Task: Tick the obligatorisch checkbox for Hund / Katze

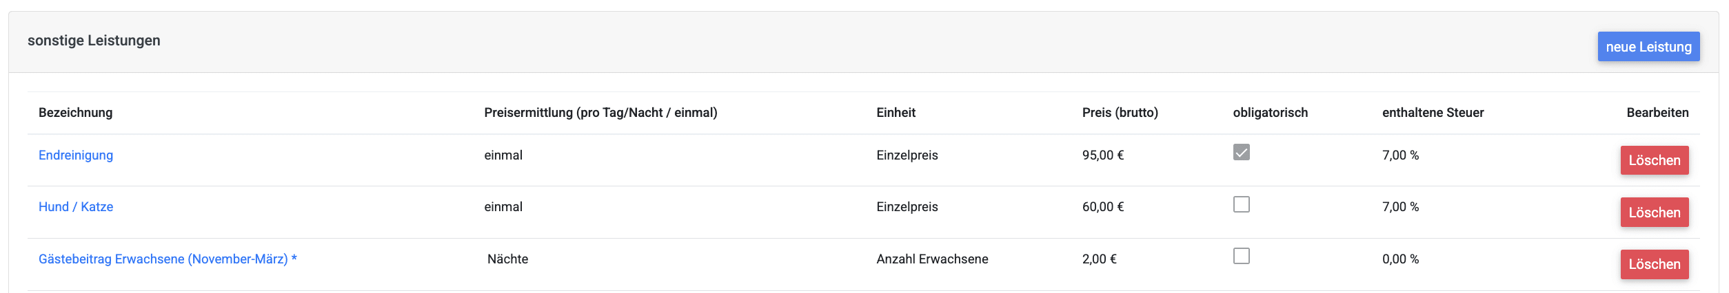Action: (x=1241, y=204)
